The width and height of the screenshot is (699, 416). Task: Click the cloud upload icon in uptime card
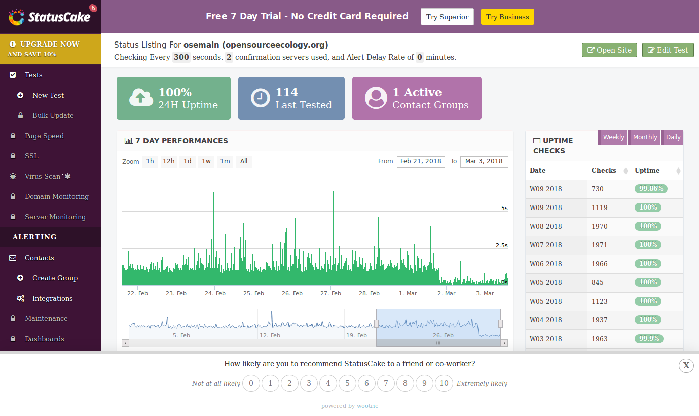click(x=141, y=97)
